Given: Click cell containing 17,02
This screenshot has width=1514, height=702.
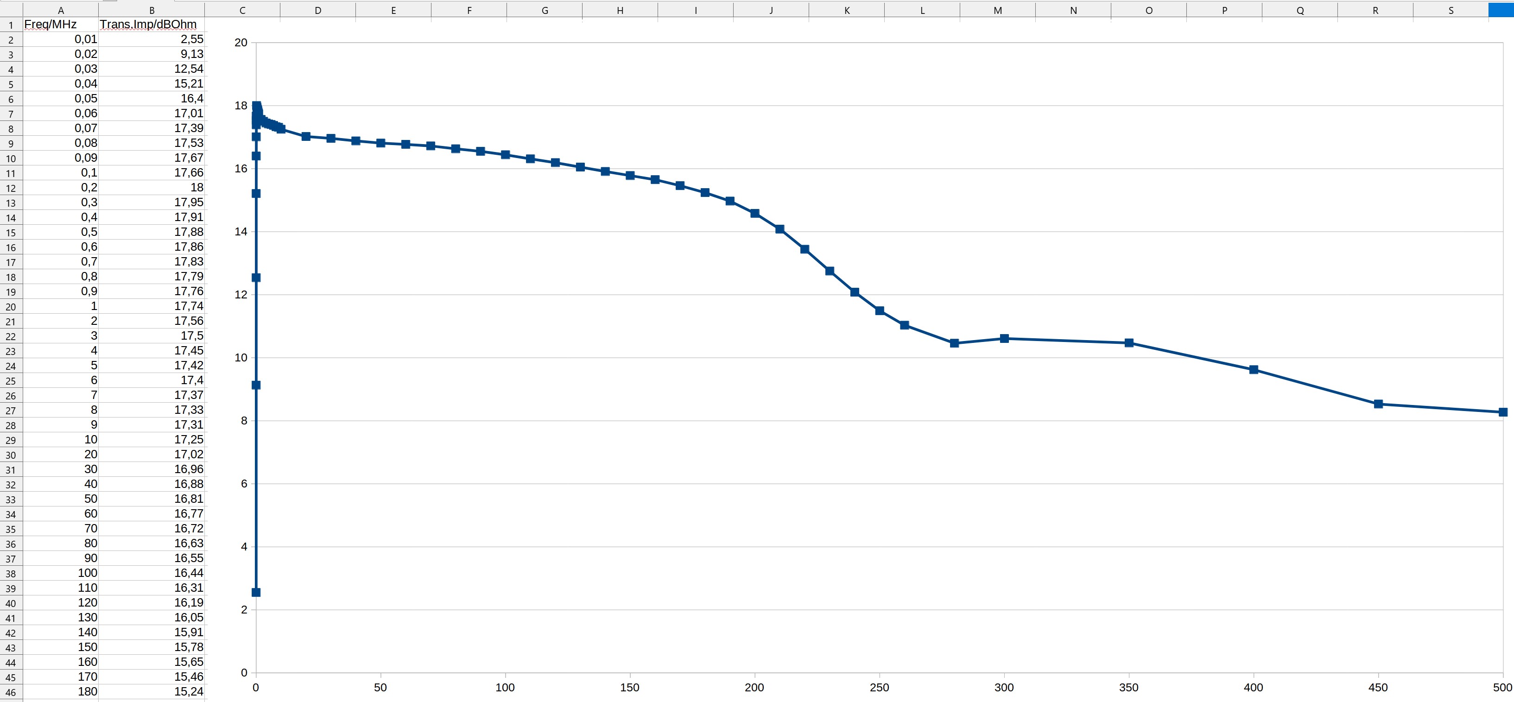Looking at the screenshot, I should point(152,454).
